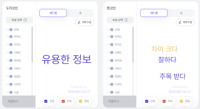This screenshot has height=109, width=200.
Task: Switch to 표 tab in 도지코인 panel
Action: 80,13
